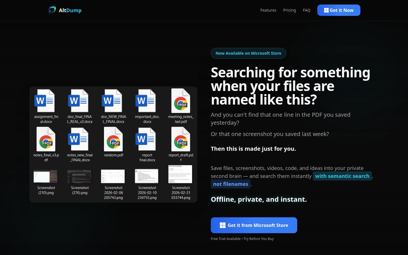Image resolution: width=408 pixels, height=255 pixels.
Task: Click 'Free Trial Available • Try Before You Buy' text
Action: tap(242, 239)
